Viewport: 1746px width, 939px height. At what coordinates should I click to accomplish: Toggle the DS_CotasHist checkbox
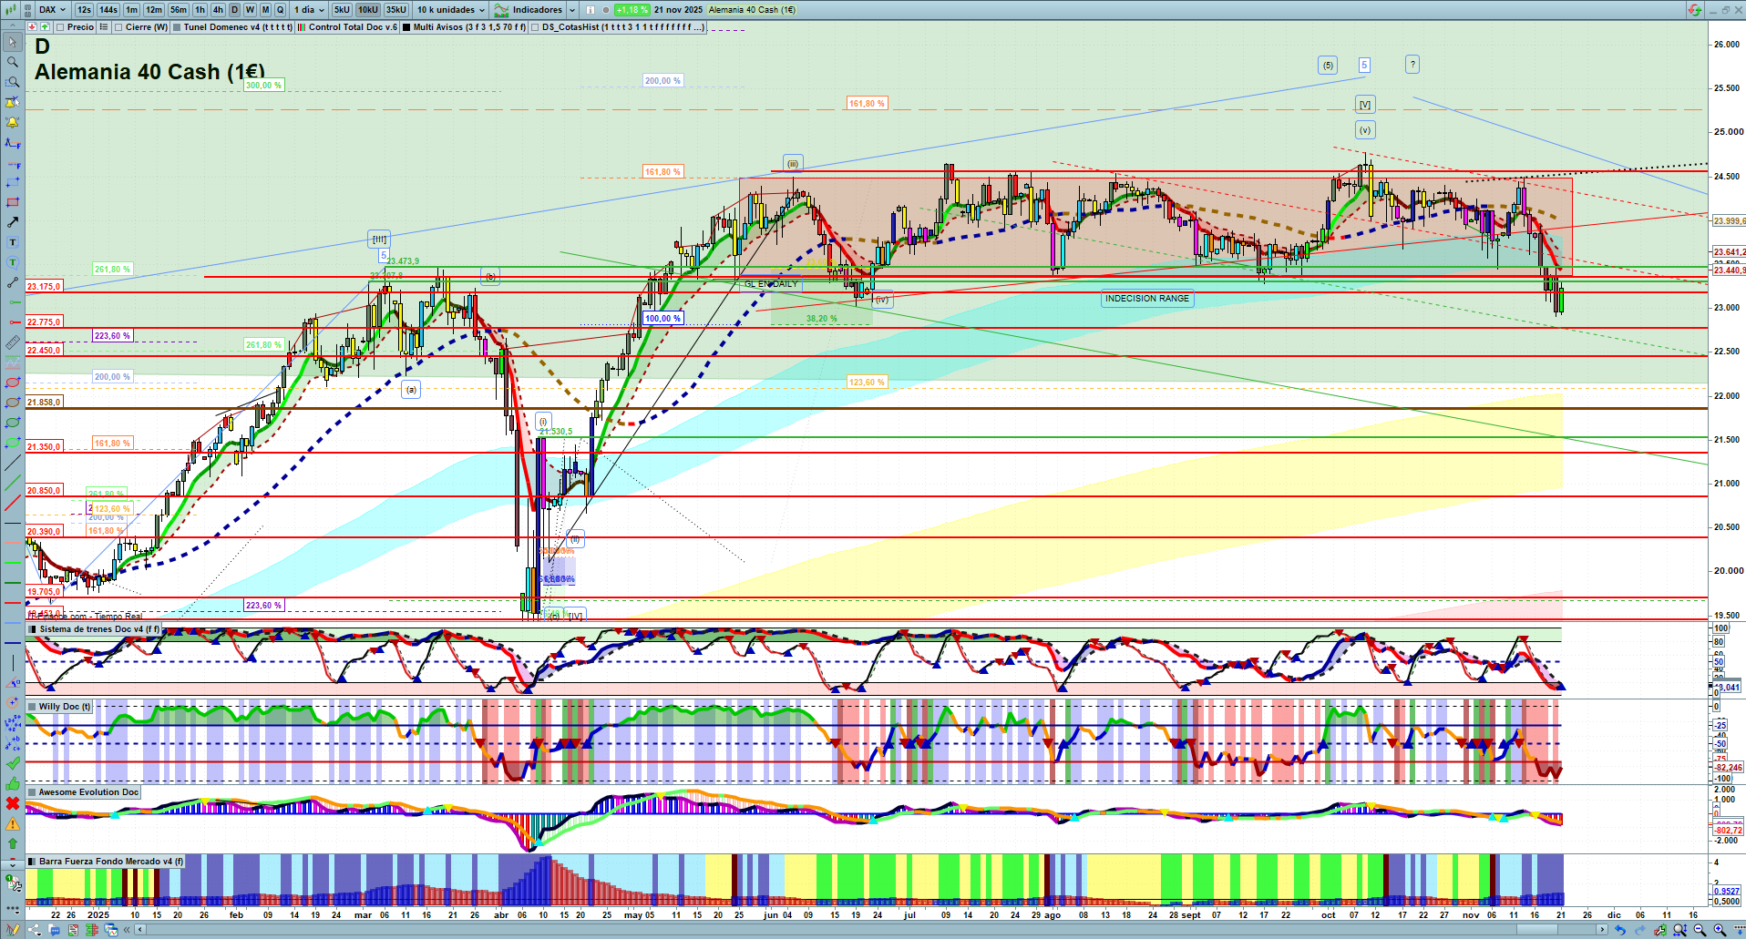click(535, 27)
